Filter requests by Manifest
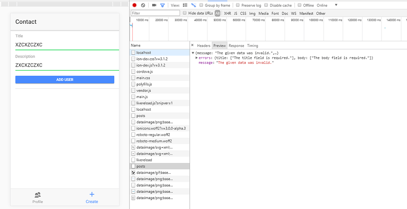407x209 pixels. tap(306, 13)
